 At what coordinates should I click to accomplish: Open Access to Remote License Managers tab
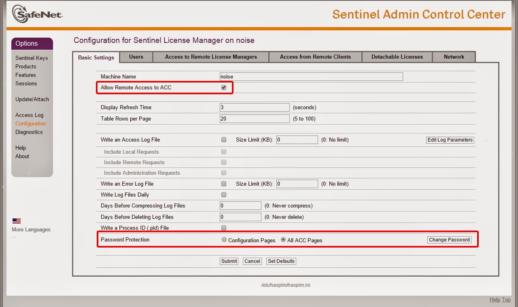[x=211, y=57]
